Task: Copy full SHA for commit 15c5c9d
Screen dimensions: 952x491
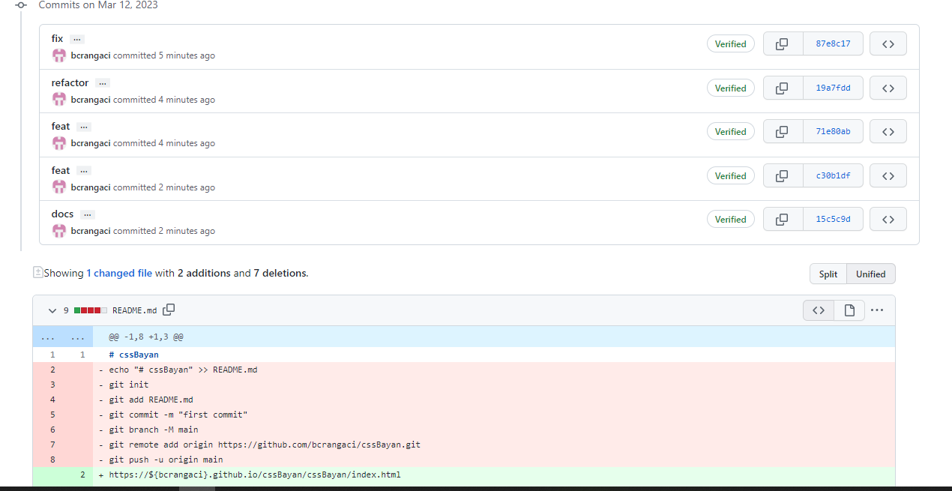Action: (783, 219)
